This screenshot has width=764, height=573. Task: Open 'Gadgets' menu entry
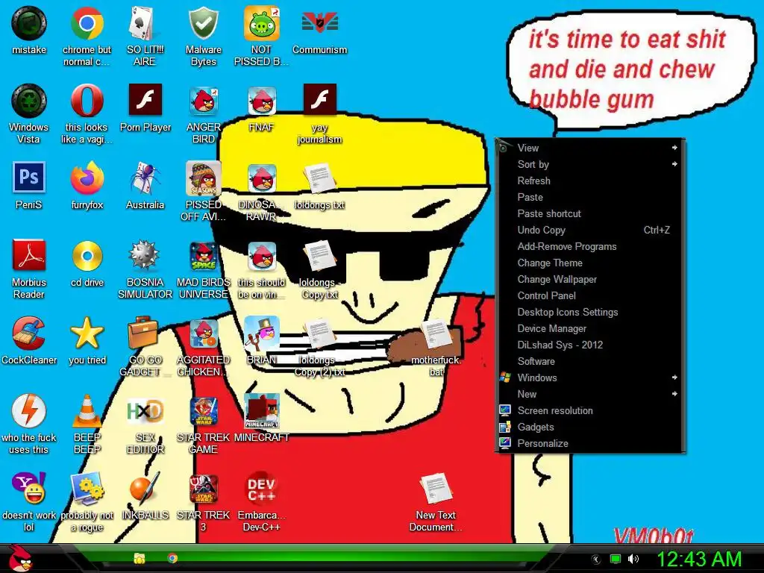[x=590, y=428]
